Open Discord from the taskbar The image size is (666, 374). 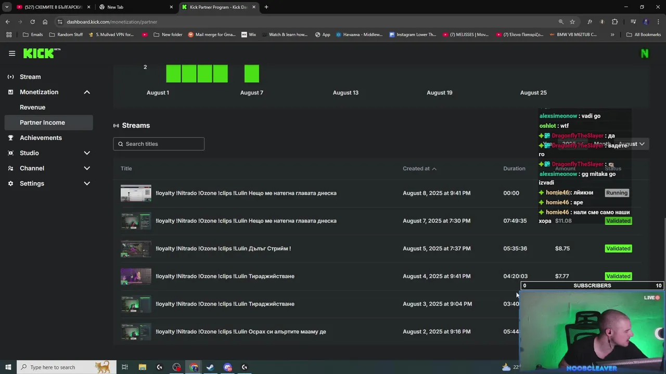tap(227, 367)
